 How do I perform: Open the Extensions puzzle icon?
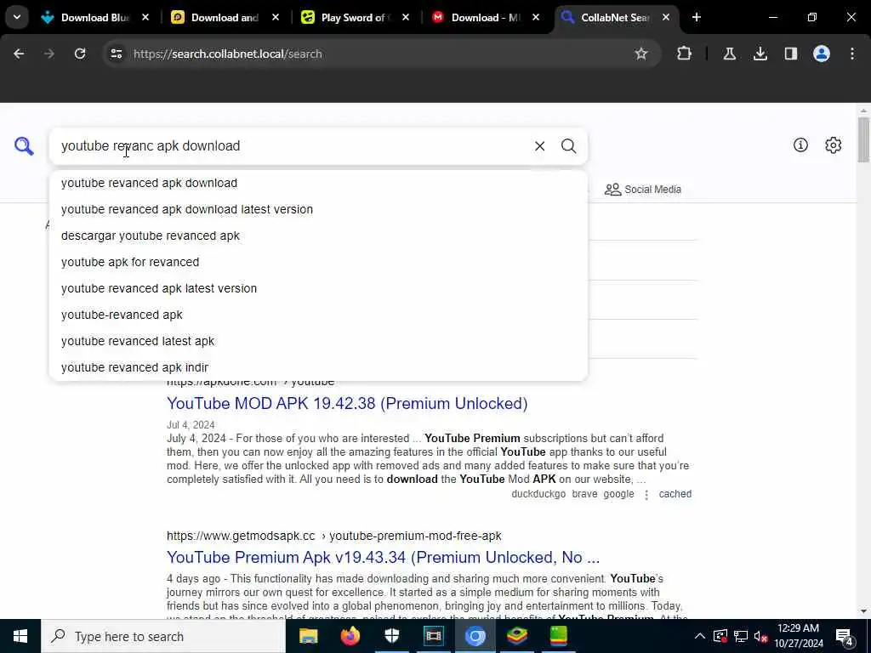(x=685, y=54)
